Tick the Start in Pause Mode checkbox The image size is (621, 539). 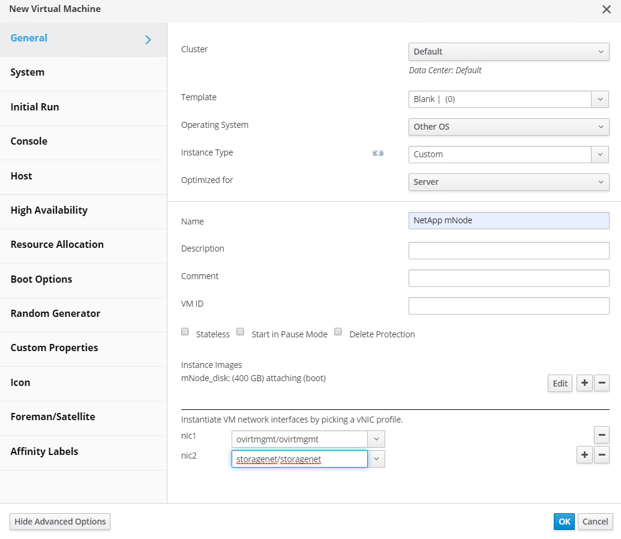coord(241,332)
